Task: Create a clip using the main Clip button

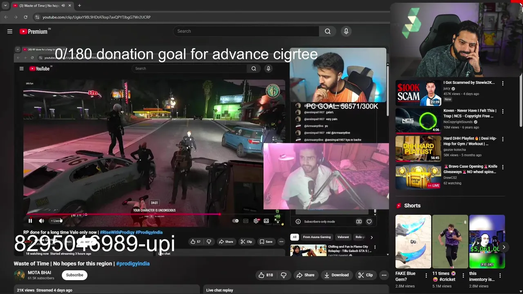Action: (x=365, y=275)
